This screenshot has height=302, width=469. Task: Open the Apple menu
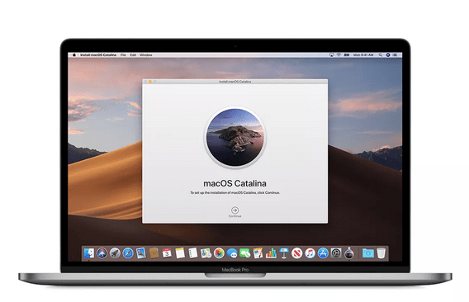(74, 55)
